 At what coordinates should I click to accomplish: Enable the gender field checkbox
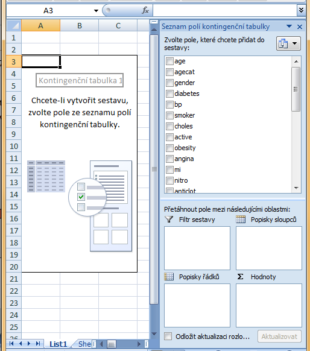coord(169,83)
